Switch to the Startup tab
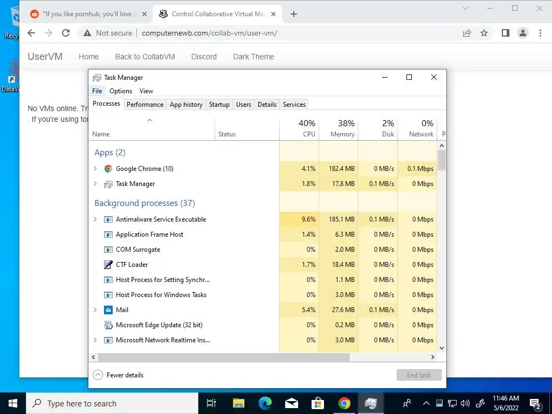This screenshot has width=552, height=414. 219,105
